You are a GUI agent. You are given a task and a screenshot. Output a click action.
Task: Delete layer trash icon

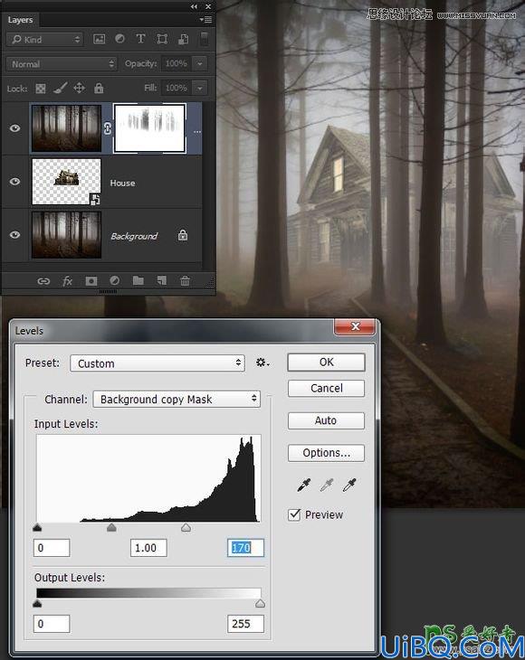(x=185, y=281)
